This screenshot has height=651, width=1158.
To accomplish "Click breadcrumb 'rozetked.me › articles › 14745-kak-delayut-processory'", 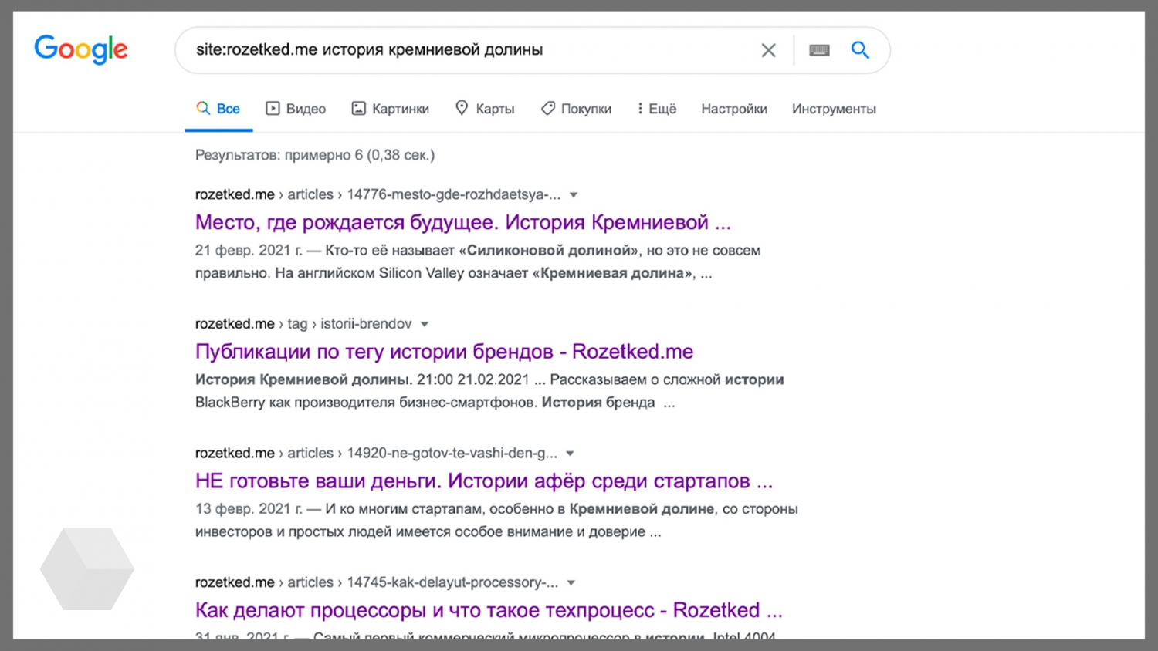I will pyautogui.click(x=377, y=582).
